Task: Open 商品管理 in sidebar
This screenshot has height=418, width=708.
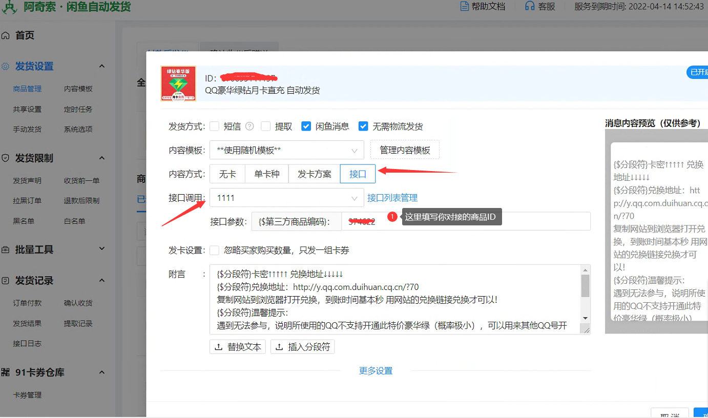Action: [x=27, y=89]
